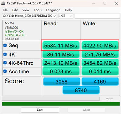Start the benchmark with Start button
Image resolution: width=121 pixels, height=114 pixels.
[x=40, y=110]
